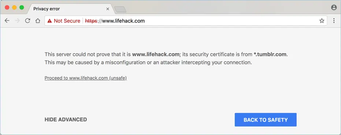The height and width of the screenshot is (135, 341).
Task: Collapse details with HIDE ADVANCED
Action: coord(66,120)
